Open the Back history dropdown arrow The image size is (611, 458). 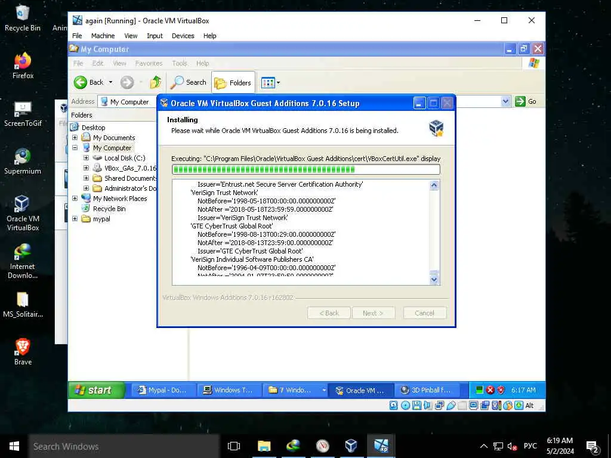coord(110,82)
